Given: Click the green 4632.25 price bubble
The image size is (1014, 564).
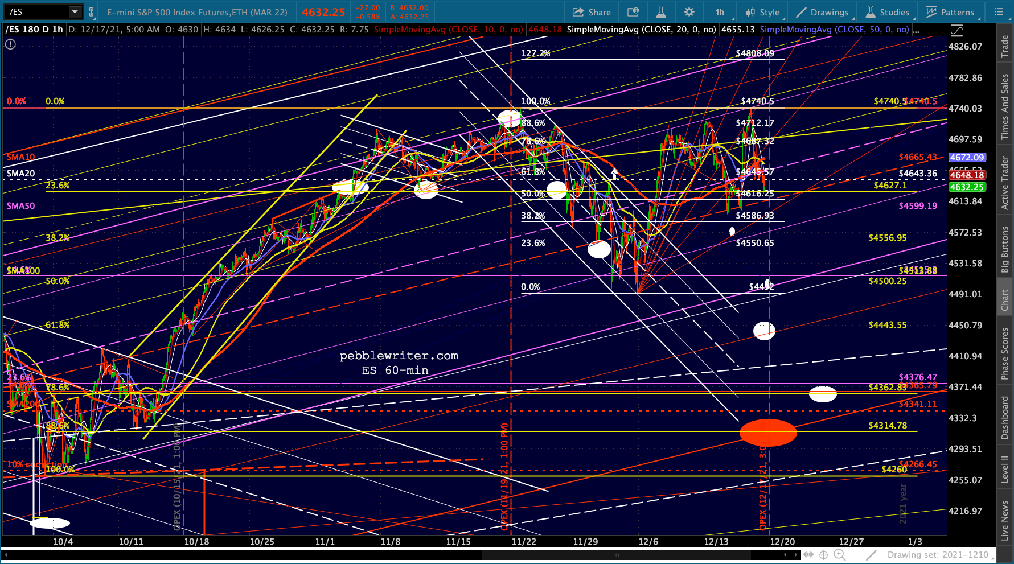Looking at the screenshot, I should 967,187.
